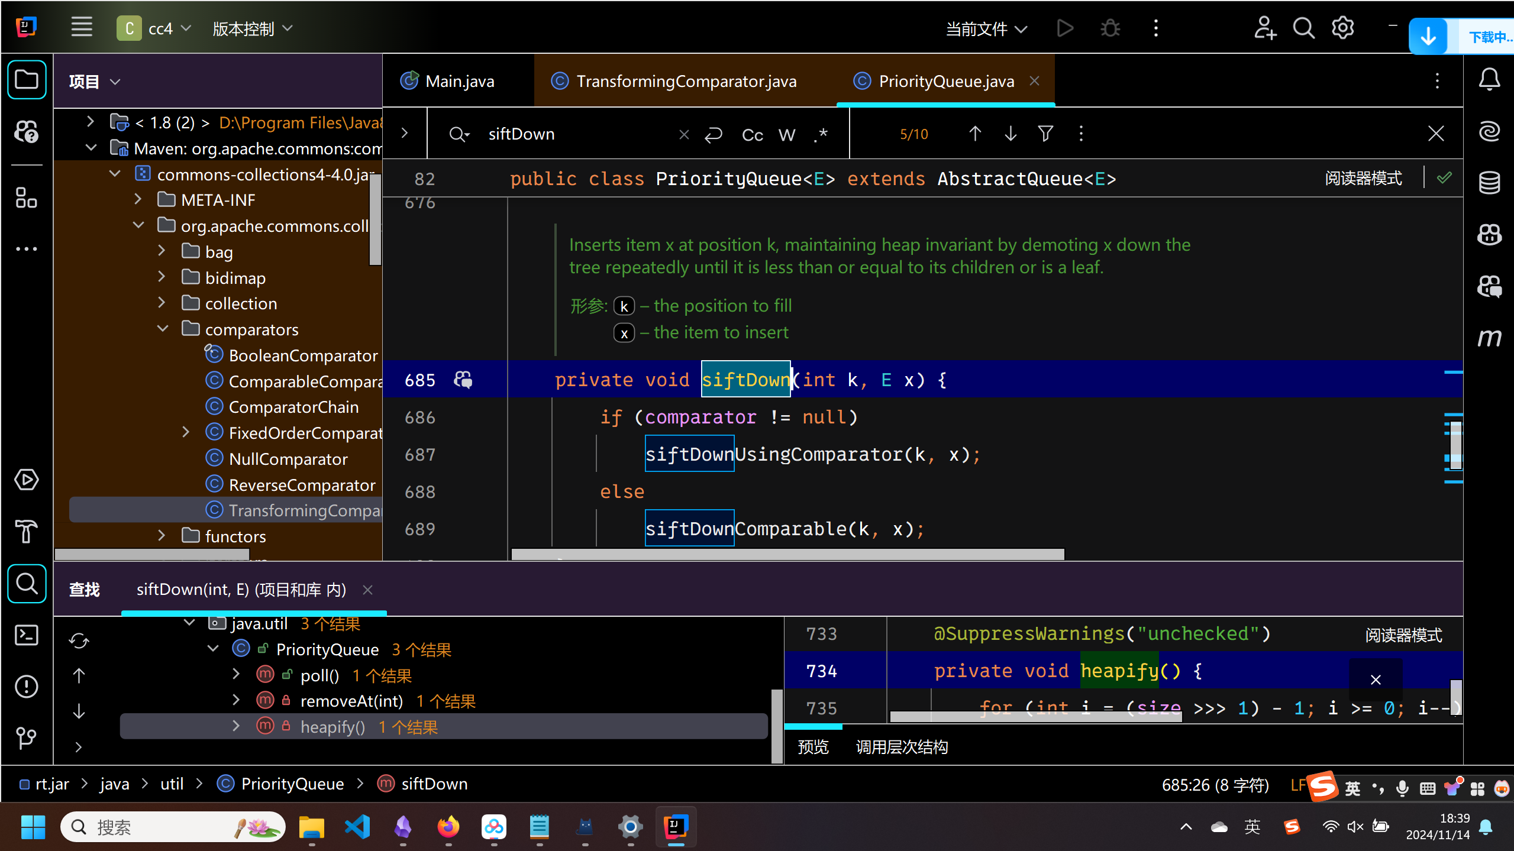Open IDE settings gear

pyautogui.click(x=1342, y=28)
